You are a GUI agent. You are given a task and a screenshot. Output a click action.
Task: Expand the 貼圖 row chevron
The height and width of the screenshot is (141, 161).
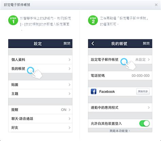[x=70, y=85]
